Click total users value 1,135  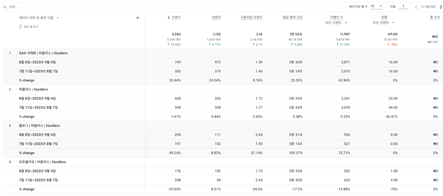tap(216, 34)
